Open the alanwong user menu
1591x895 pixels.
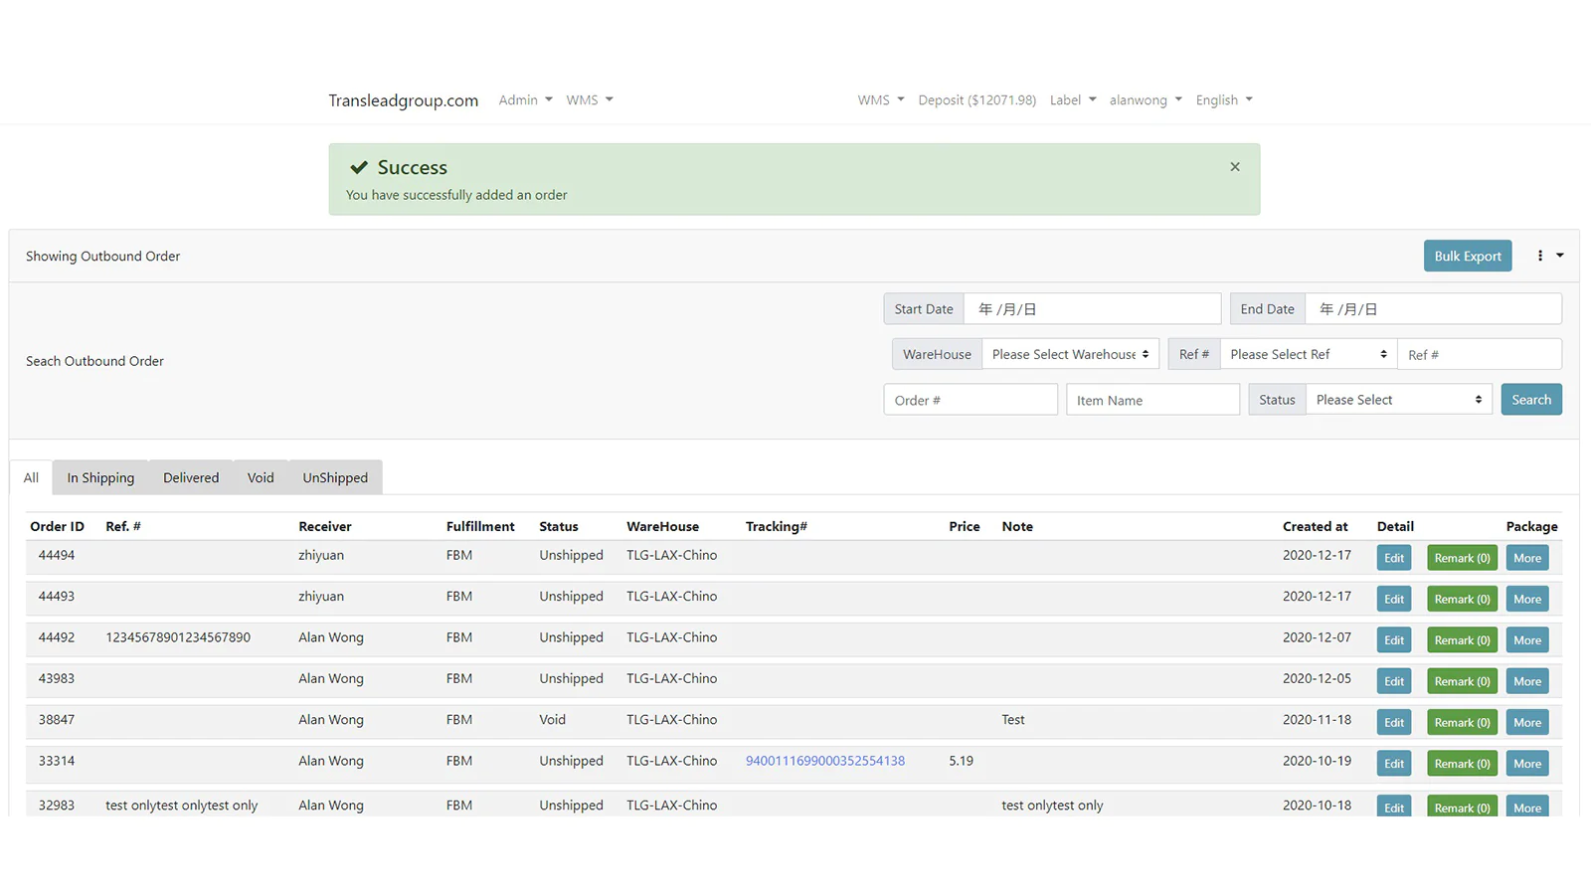tap(1145, 99)
